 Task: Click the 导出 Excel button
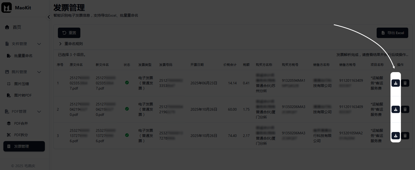[x=392, y=33]
